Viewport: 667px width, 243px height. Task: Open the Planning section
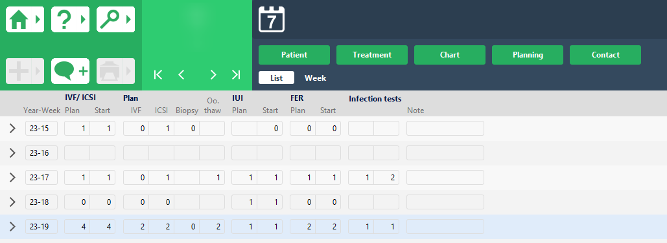(x=528, y=55)
